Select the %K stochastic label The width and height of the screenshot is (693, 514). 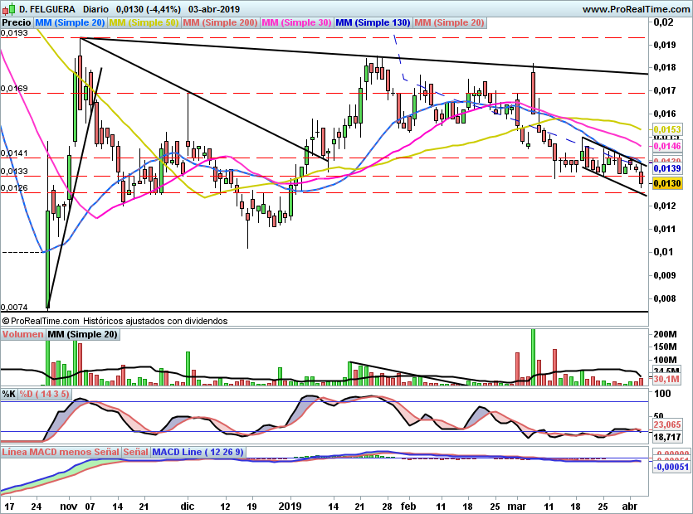(9, 394)
